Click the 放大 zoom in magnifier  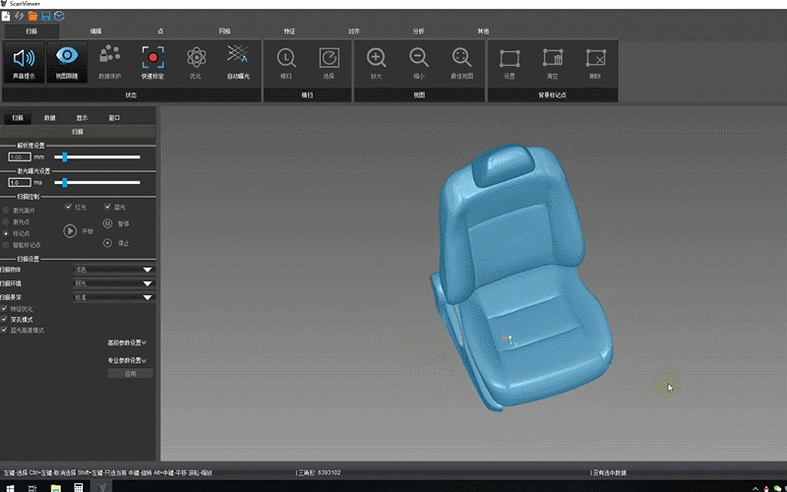pyautogui.click(x=376, y=62)
